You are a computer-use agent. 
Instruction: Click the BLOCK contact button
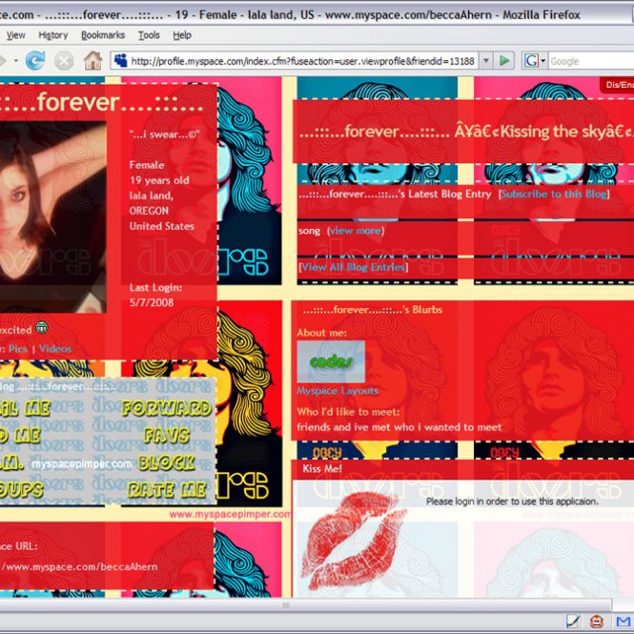point(167,462)
